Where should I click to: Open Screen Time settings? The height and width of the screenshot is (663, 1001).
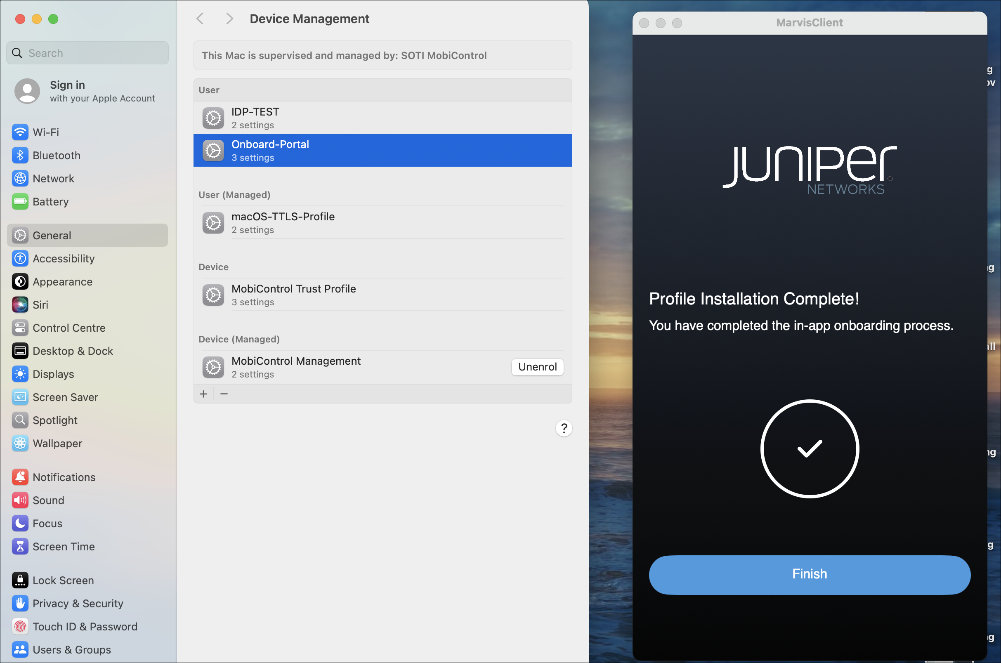tap(64, 547)
